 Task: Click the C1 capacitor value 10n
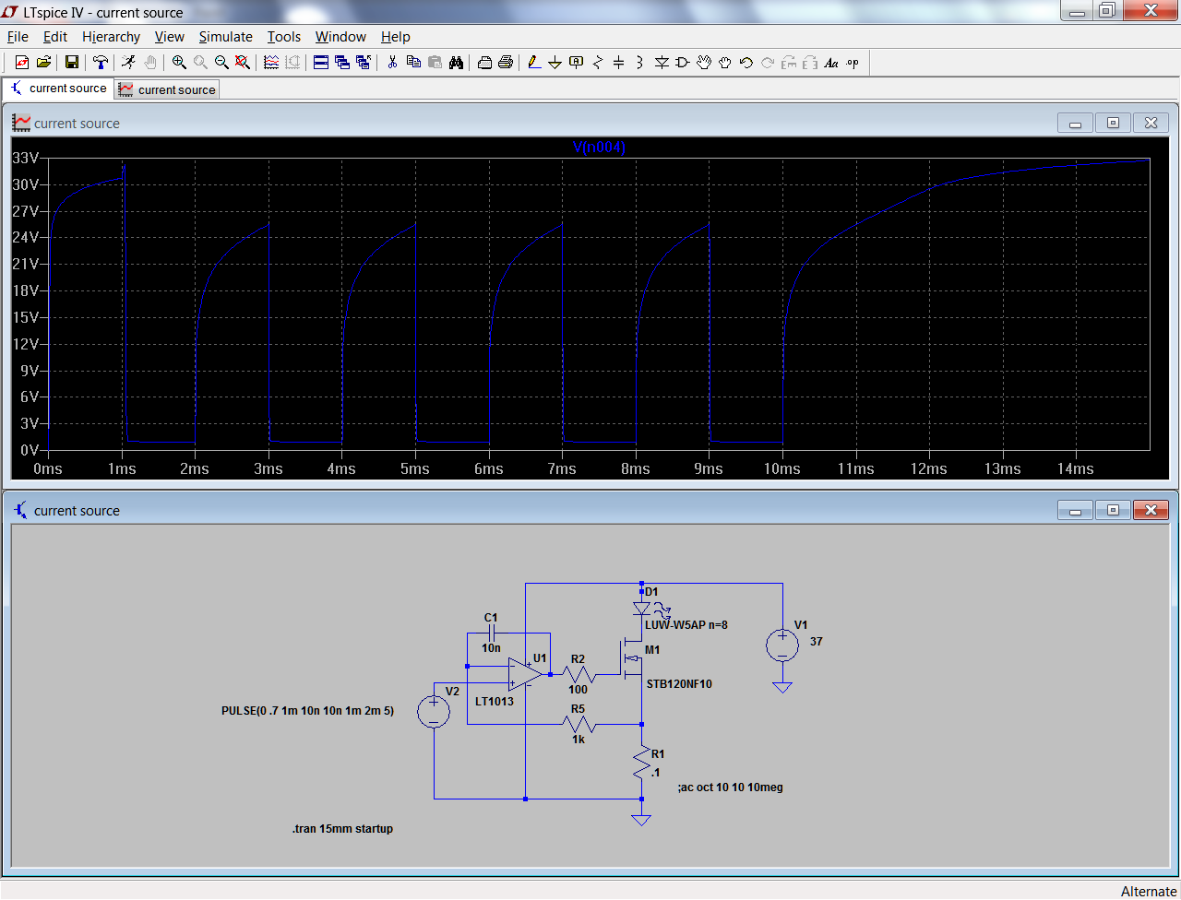[x=491, y=648]
